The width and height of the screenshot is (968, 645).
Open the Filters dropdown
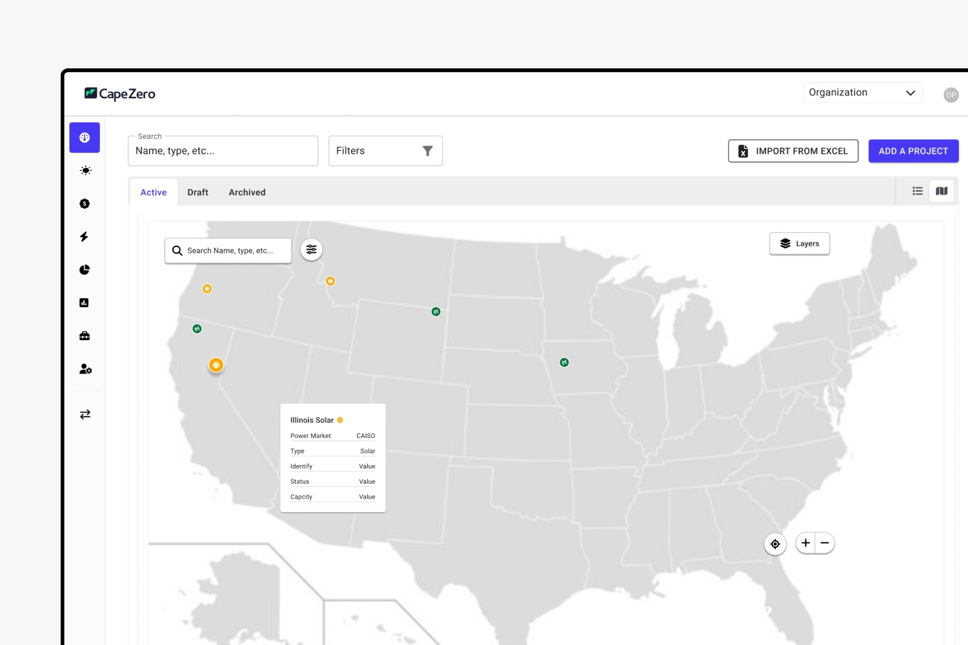click(385, 151)
